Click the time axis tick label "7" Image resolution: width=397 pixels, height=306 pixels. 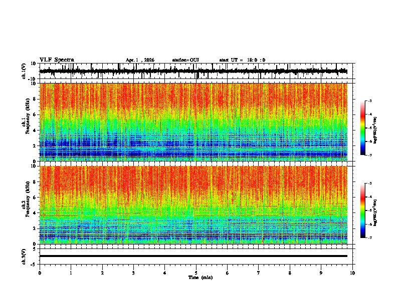(259, 273)
